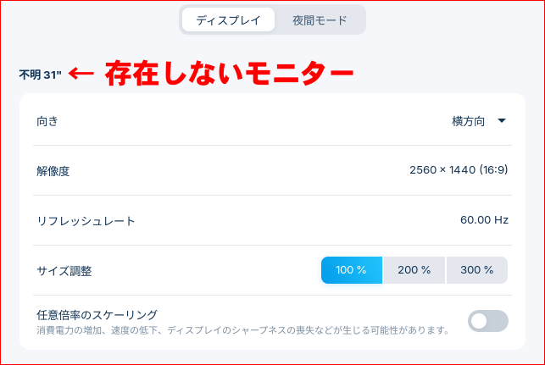Click the 向き row label
The height and width of the screenshot is (365, 545).
(x=47, y=121)
